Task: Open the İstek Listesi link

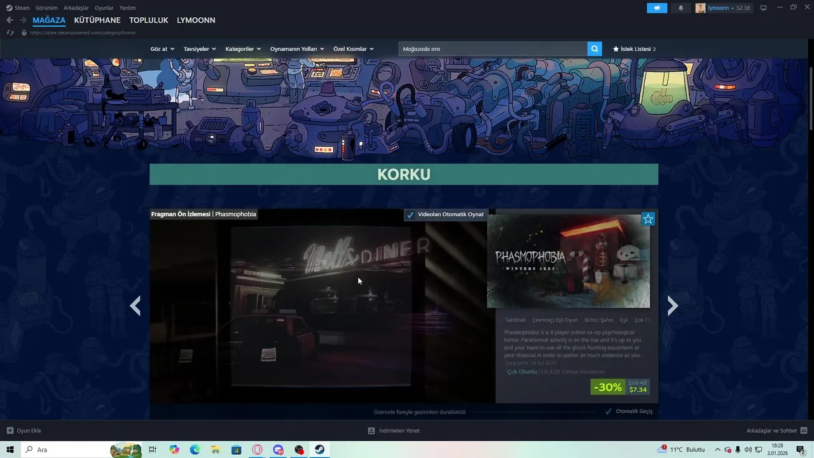Action: (x=634, y=49)
